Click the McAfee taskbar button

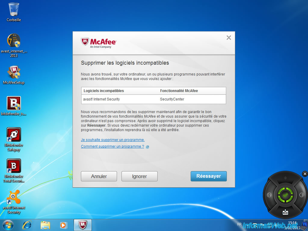[83, 225]
